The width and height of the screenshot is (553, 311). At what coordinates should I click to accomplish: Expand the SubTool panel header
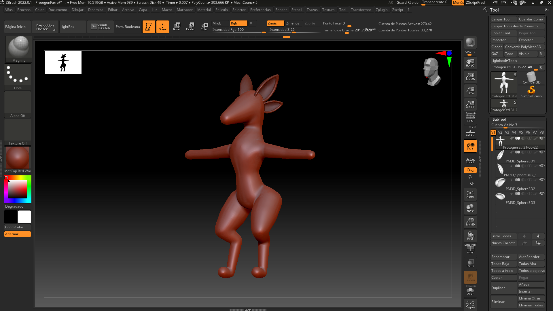(499, 119)
